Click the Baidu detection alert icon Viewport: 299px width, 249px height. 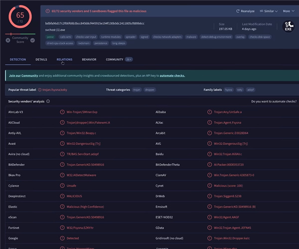pos(209,154)
